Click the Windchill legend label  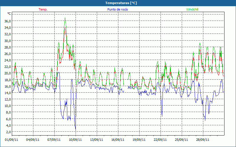192,9
